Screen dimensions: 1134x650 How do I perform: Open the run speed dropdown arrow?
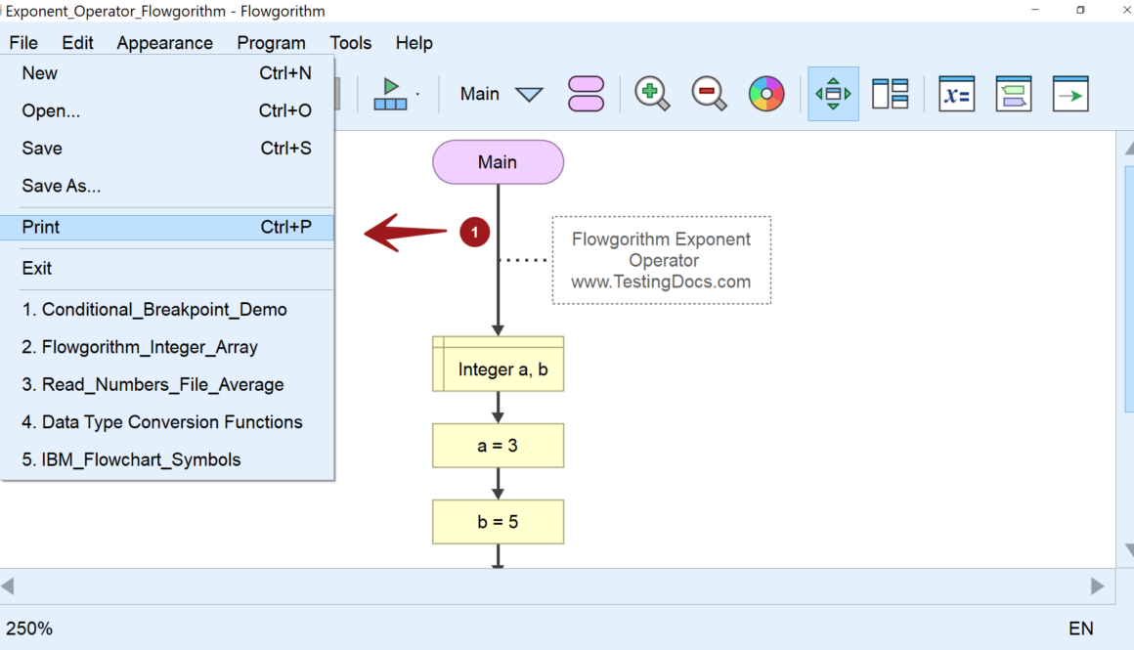[x=418, y=94]
